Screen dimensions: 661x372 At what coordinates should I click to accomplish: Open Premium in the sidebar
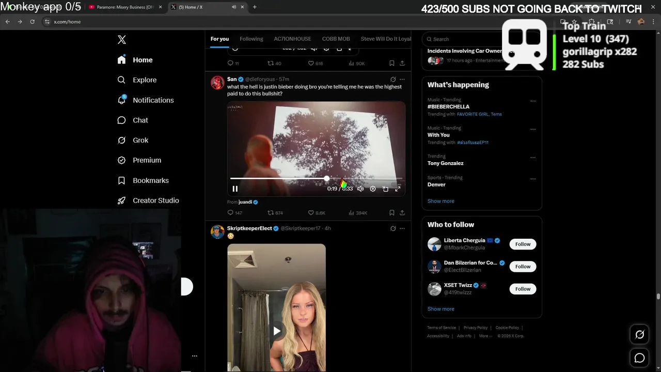tap(139, 160)
